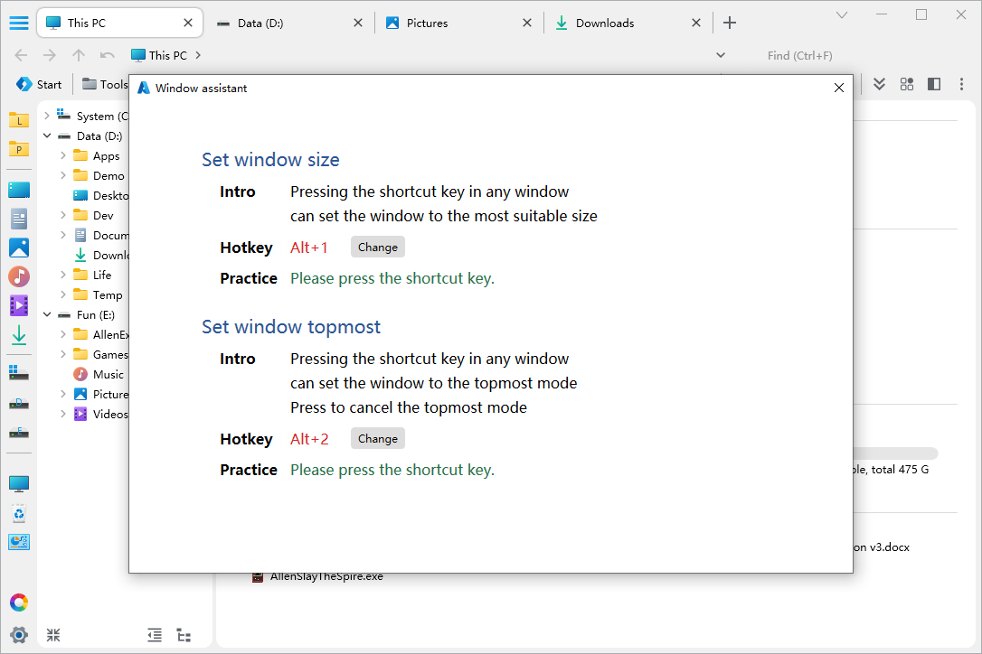Toggle the preview pane panel icon
The width and height of the screenshot is (982, 654).
pos(934,84)
